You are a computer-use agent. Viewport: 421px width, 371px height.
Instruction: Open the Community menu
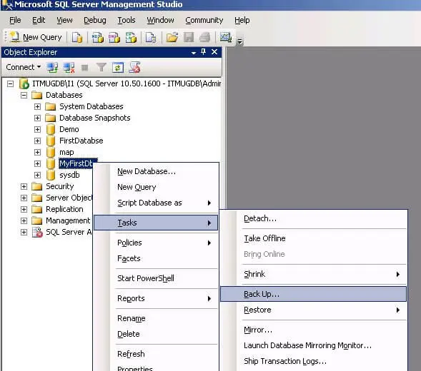[204, 20]
